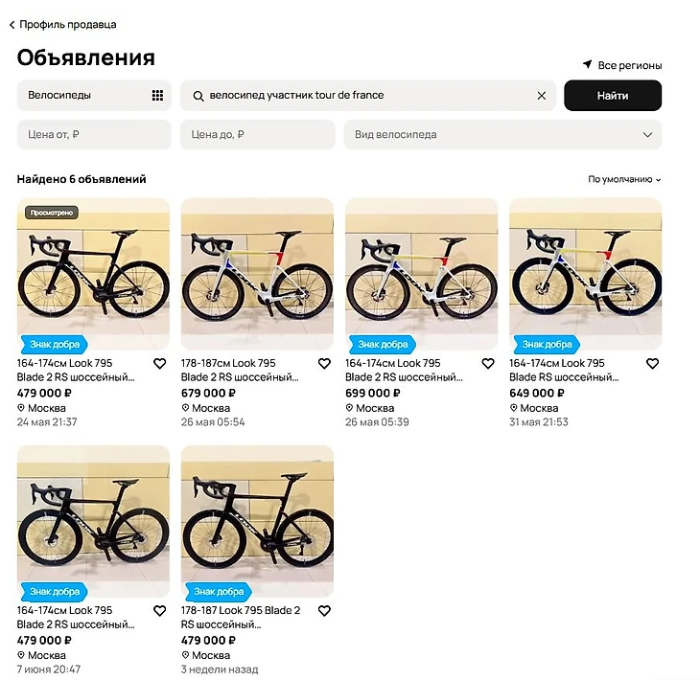Click the Цена до price input field
700x680 pixels.
(x=257, y=135)
